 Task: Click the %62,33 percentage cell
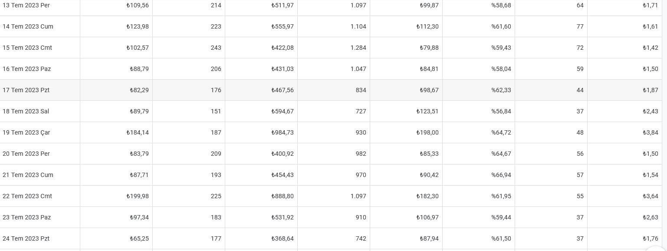(479, 90)
